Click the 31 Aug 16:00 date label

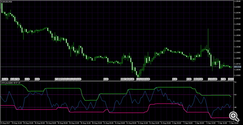154,123
